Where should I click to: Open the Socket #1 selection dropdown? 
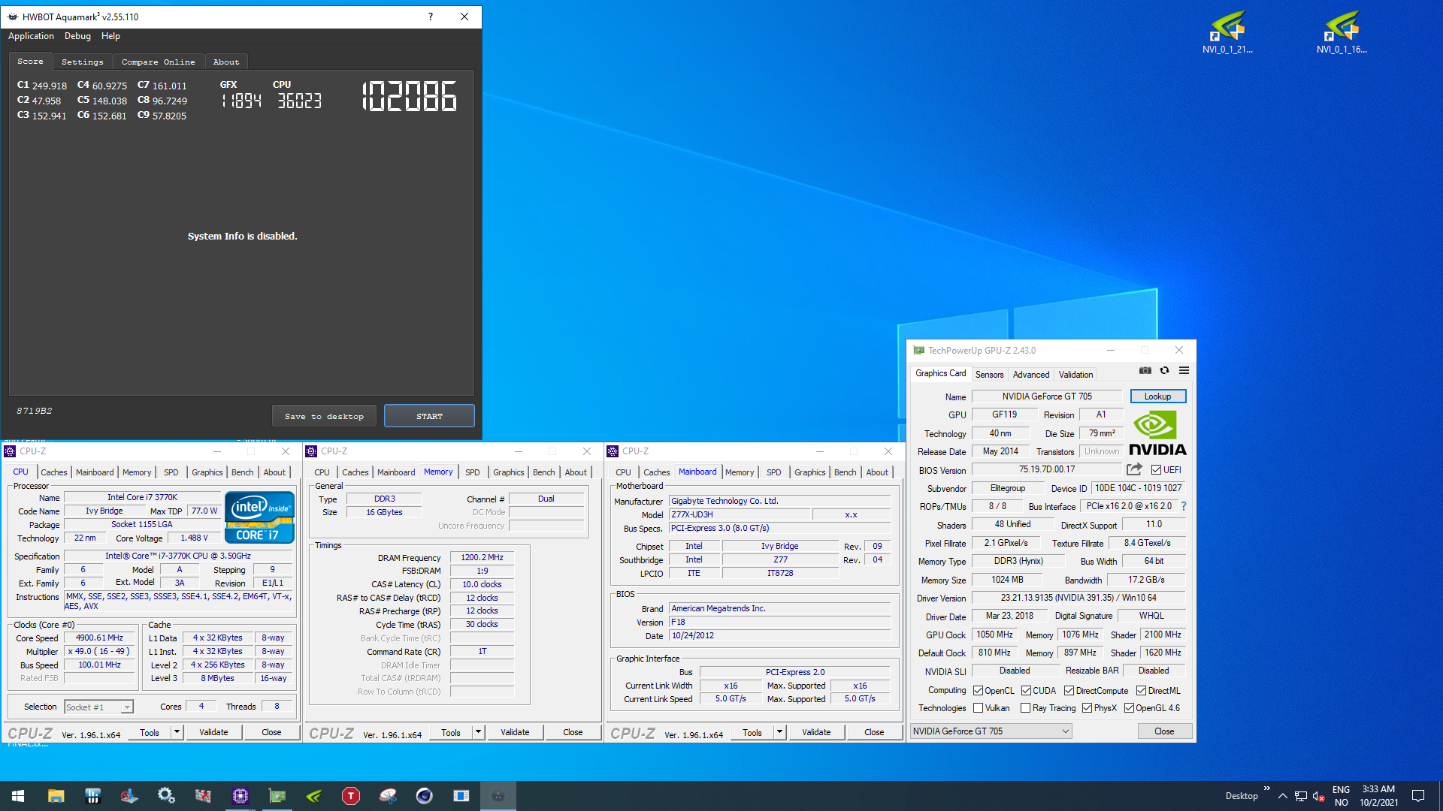(x=98, y=707)
